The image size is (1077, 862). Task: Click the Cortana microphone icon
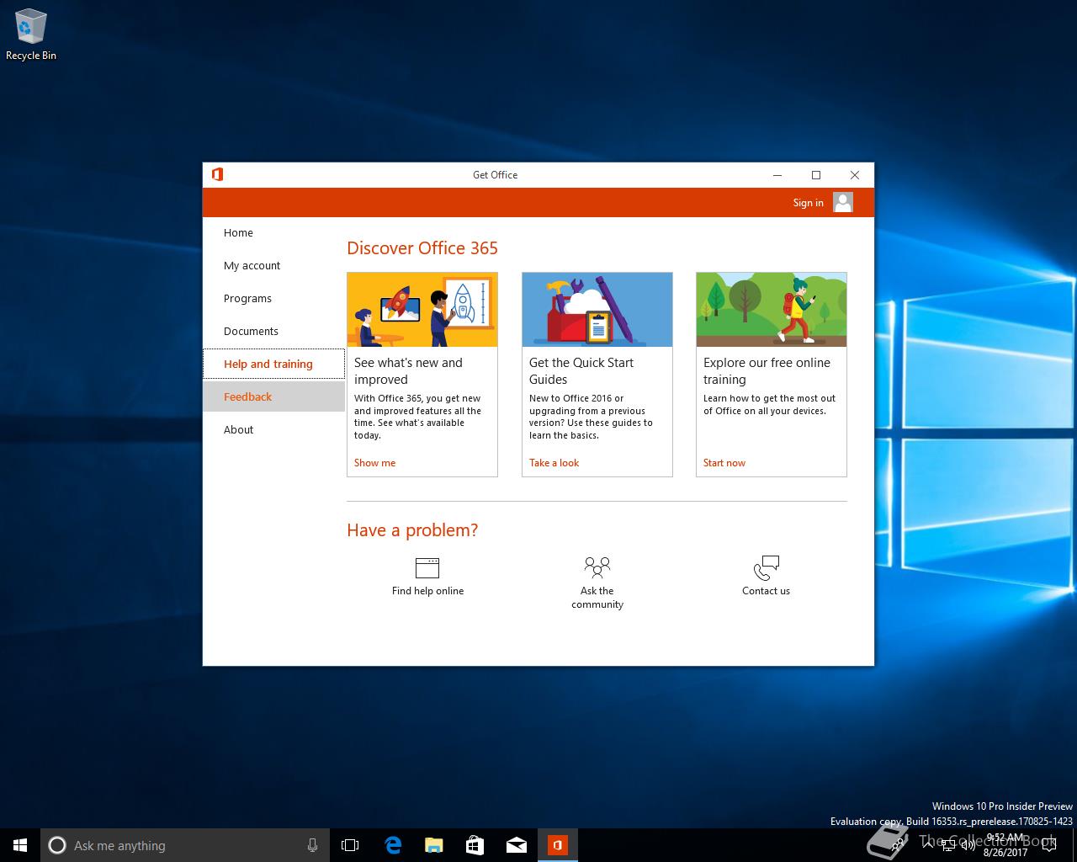tap(312, 845)
